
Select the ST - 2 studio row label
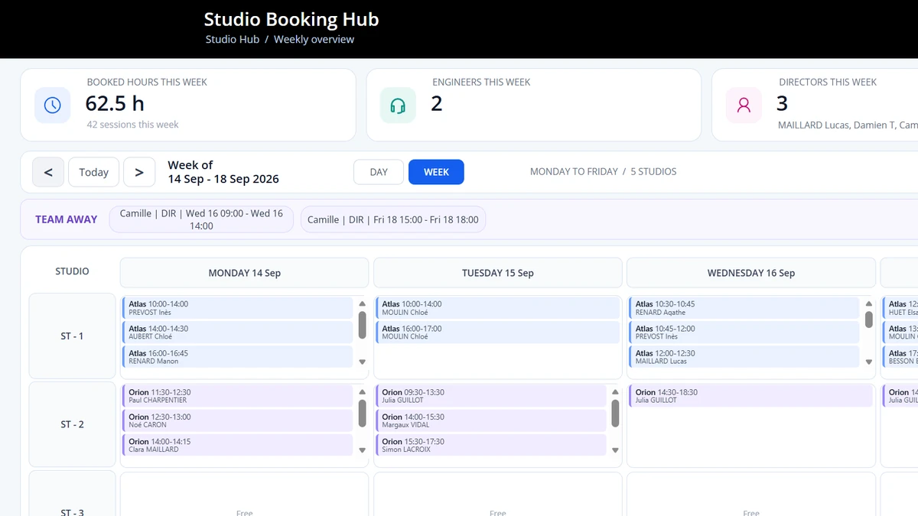click(x=72, y=424)
